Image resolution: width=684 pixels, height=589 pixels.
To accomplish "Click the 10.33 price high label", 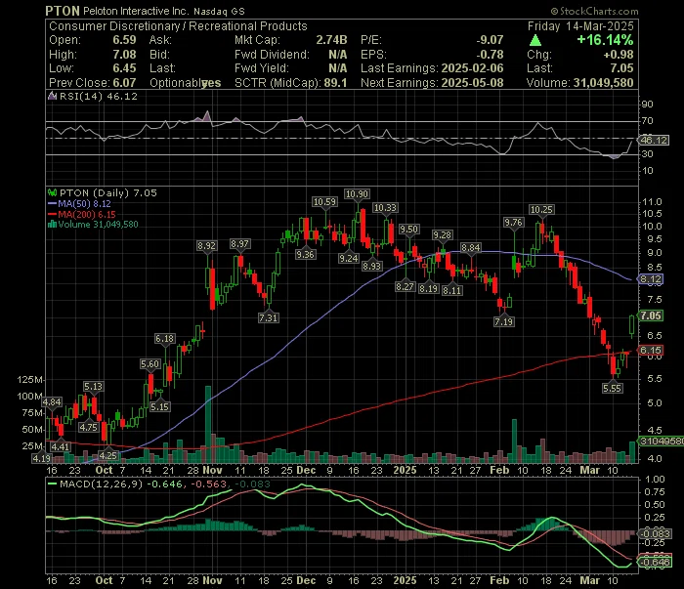I will click(x=385, y=208).
